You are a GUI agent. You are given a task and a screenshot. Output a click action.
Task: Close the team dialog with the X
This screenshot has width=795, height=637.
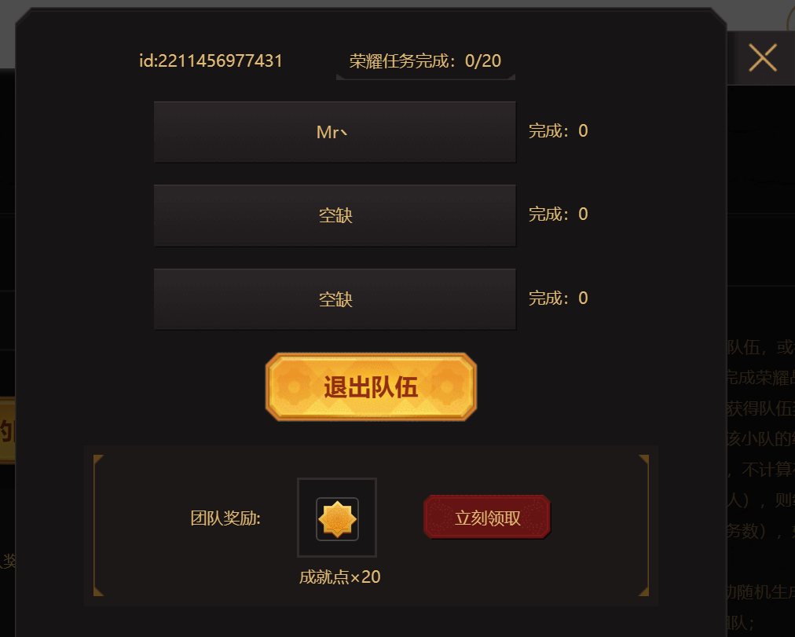[763, 57]
